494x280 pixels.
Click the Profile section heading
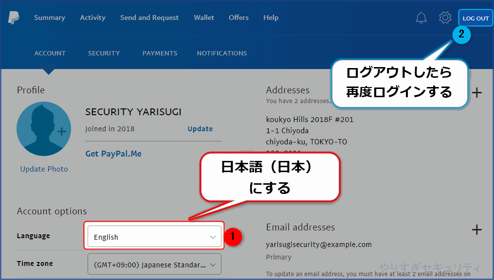point(31,90)
